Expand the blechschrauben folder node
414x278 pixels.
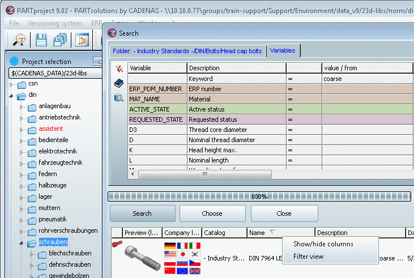(x=32, y=255)
